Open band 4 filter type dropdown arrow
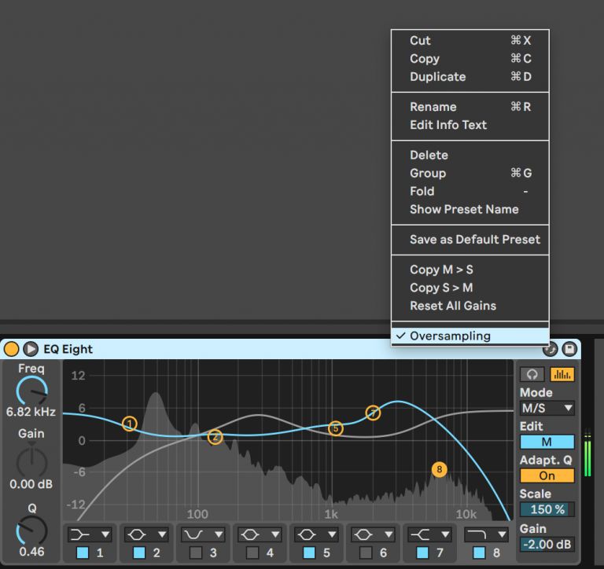This screenshot has height=569, width=604. pos(275,534)
